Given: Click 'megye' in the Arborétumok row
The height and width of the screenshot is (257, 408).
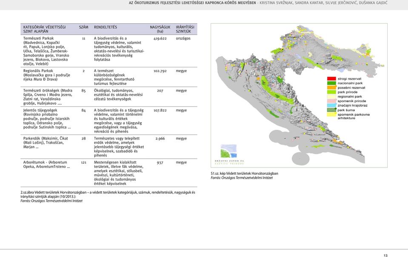Looking at the screenshot, I should point(181,162).
